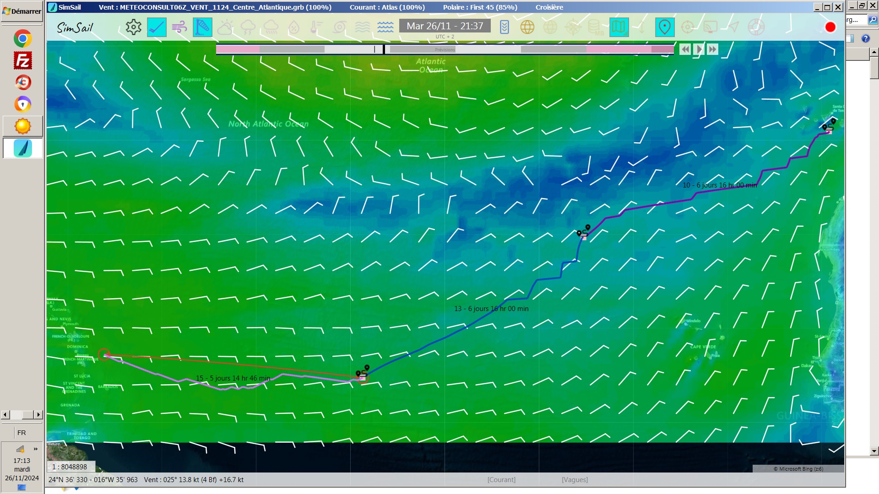
Task: Toggle the routing checkmark tool
Action: click(157, 27)
